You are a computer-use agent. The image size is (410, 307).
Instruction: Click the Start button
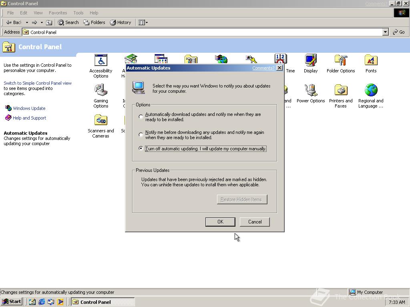click(12, 302)
